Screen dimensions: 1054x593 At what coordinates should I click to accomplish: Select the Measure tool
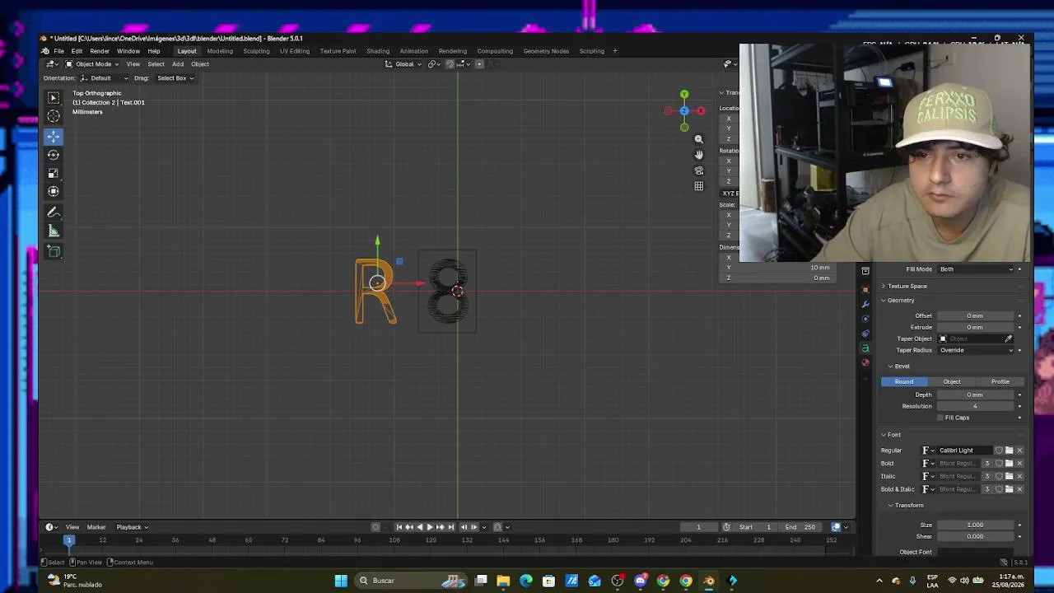[54, 231]
